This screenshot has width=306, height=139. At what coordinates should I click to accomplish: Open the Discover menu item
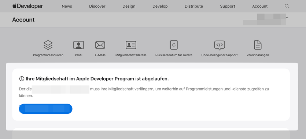tap(97, 6)
